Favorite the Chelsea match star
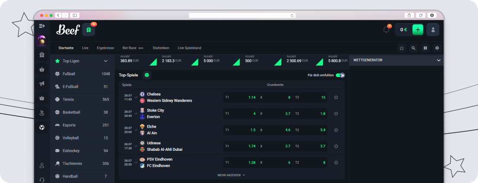Viewport: 478px width, 183px height. point(336,98)
